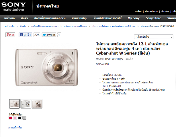
Task: Open the Warranty menu item
Action: click(x=172, y=18)
